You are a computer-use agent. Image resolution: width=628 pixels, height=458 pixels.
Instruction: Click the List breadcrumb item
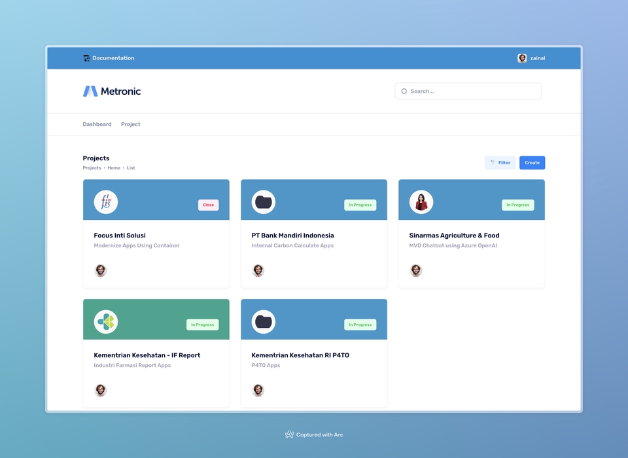click(131, 168)
